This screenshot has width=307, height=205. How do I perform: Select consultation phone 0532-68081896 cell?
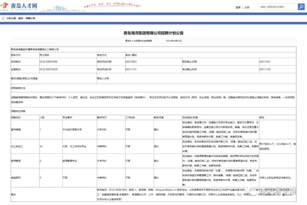68,62
